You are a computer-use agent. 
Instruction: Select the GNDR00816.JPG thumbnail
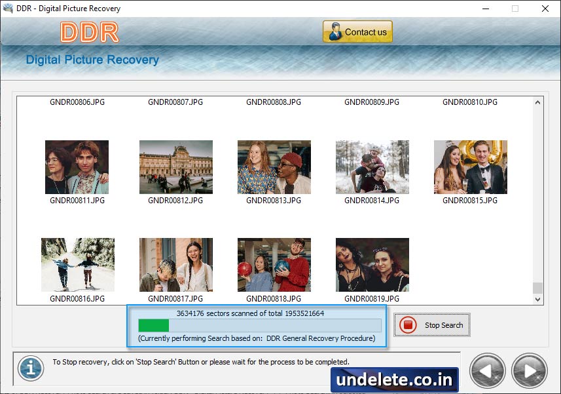[x=77, y=265]
